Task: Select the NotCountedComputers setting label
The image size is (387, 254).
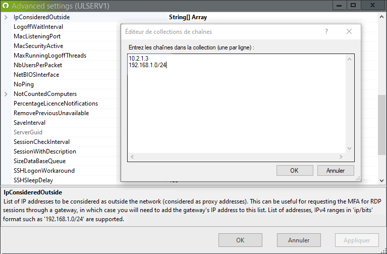Action: 45,94
